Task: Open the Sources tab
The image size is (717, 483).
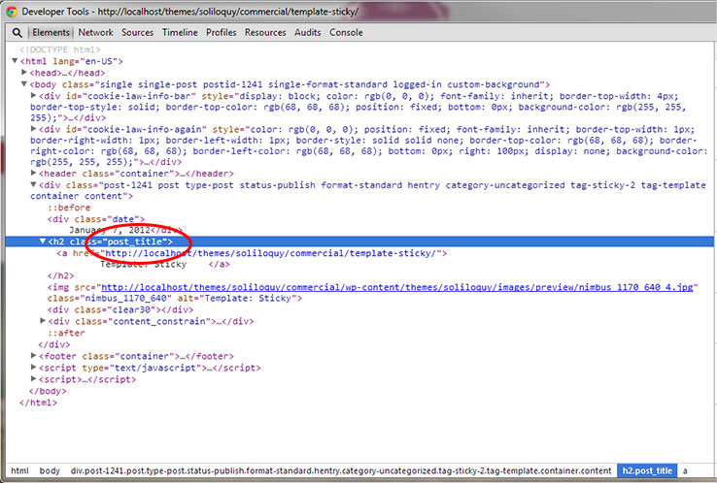Action: [x=137, y=32]
